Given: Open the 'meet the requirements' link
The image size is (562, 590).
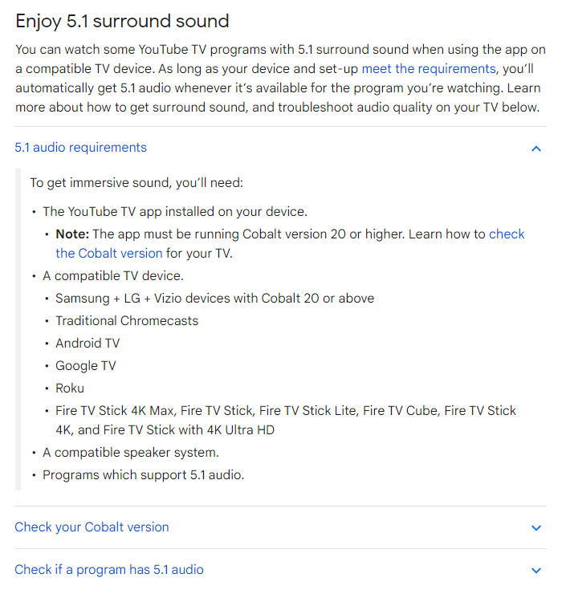Looking at the screenshot, I should point(429,69).
